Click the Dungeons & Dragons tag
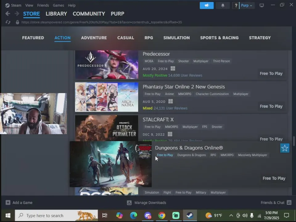Image resolution: width=296 pixels, height=222 pixels. click(x=191, y=155)
